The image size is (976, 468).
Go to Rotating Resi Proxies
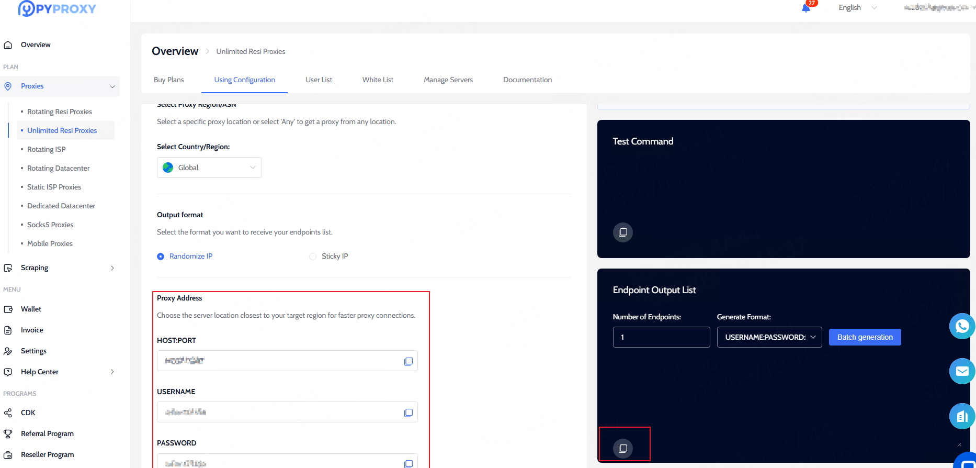(x=59, y=112)
